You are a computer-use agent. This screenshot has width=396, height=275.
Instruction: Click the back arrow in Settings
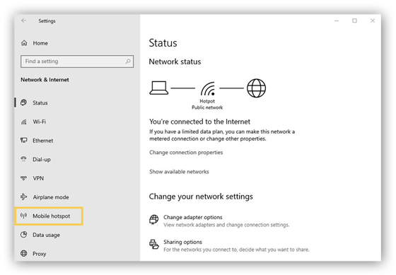(x=24, y=21)
